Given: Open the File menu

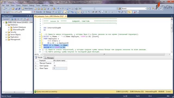Looking at the screenshot, I should pyautogui.click(x=3, y=5).
